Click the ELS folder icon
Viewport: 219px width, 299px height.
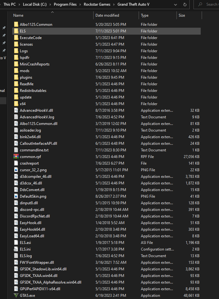[16, 31]
